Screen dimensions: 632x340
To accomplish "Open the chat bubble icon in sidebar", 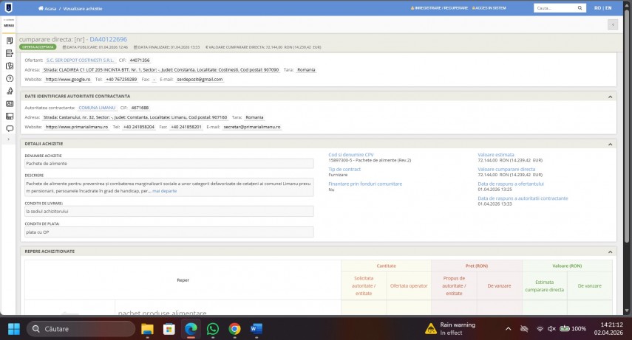I will point(10,128).
